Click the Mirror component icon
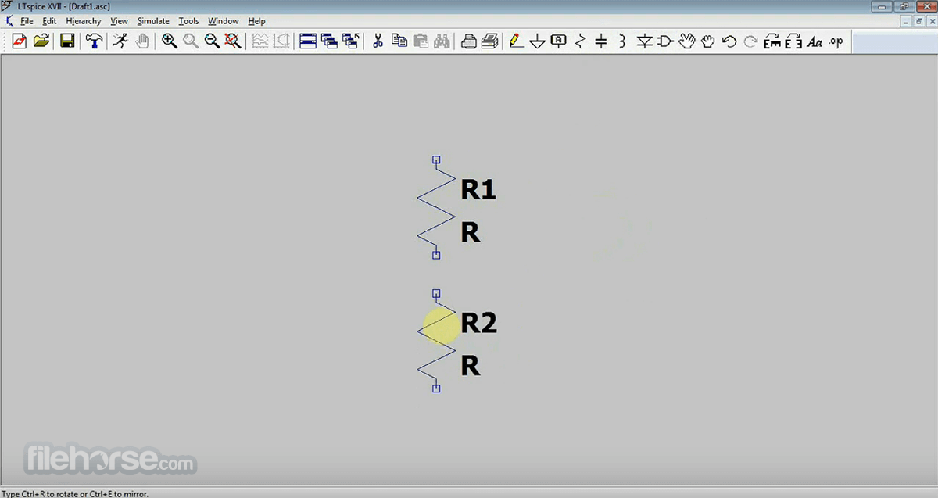The width and height of the screenshot is (938, 498). coord(793,41)
